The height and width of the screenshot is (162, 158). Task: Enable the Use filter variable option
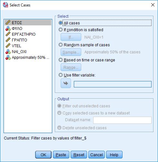click(61, 75)
